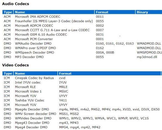The width and height of the screenshot is (162, 130).
Task: Select 'Fraunhofer IIS MPEG Layer-3 Codec' entry
Action: click(x=54, y=21)
